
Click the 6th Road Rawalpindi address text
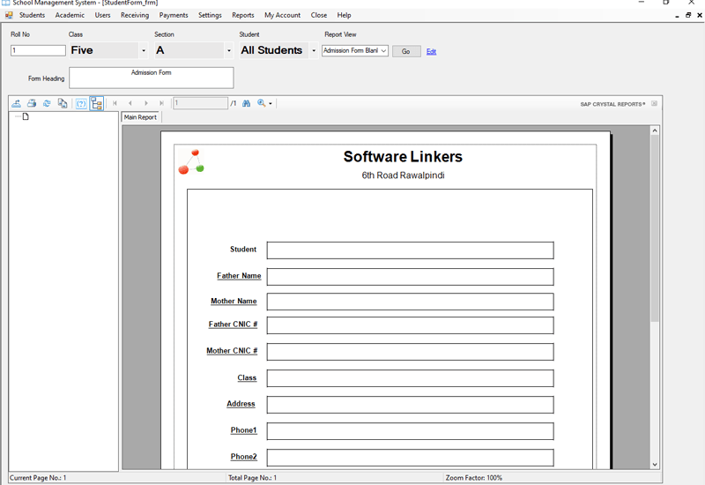403,175
